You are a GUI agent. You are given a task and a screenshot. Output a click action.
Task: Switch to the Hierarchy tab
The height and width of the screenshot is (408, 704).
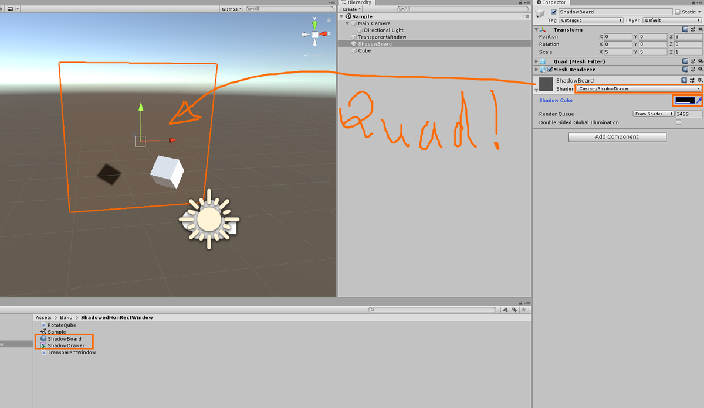point(356,2)
